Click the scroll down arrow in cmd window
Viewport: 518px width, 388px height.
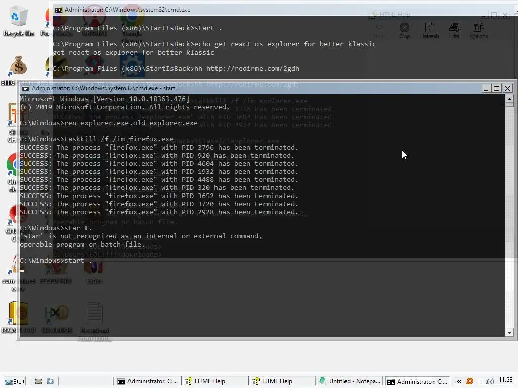(509, 332)
